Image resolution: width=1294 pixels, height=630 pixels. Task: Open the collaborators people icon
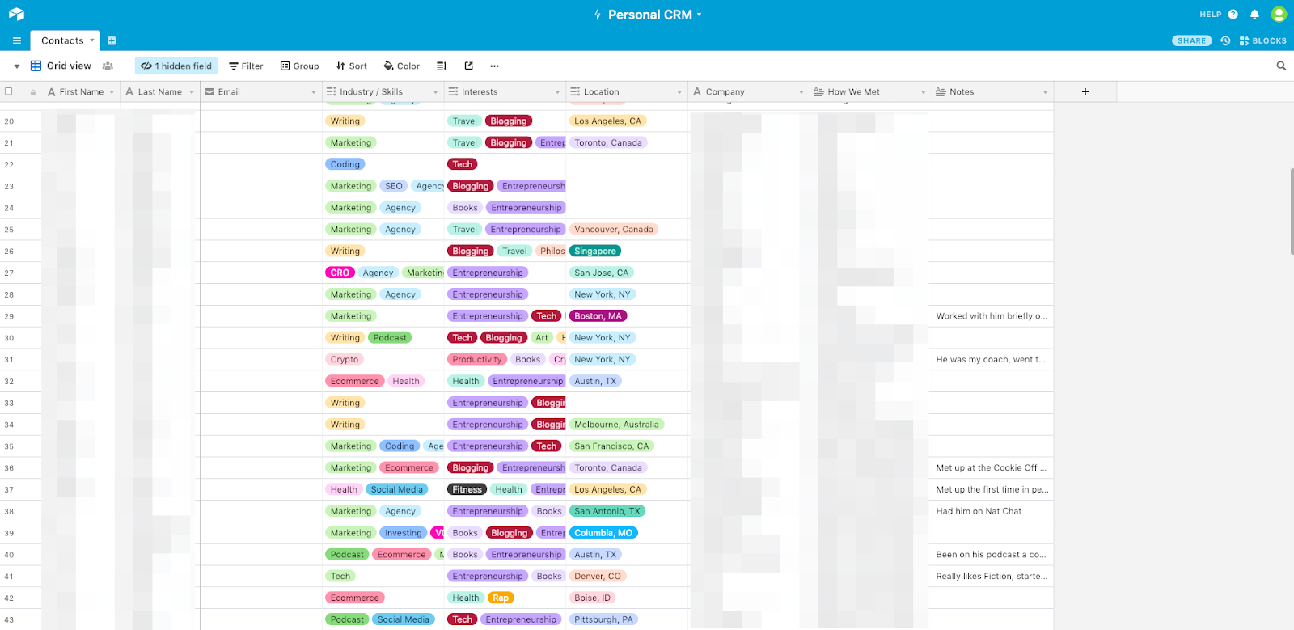(108, 66)
